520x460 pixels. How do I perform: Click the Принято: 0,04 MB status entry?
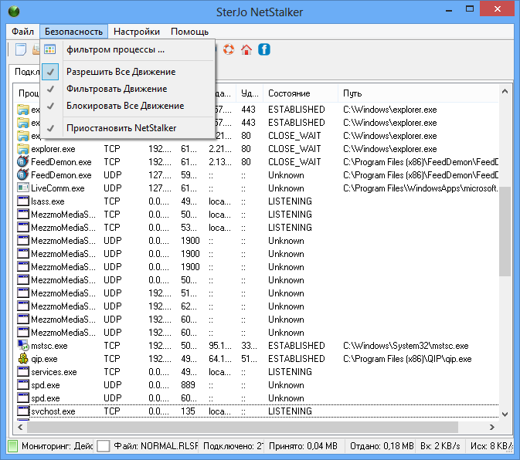point(303,446)
